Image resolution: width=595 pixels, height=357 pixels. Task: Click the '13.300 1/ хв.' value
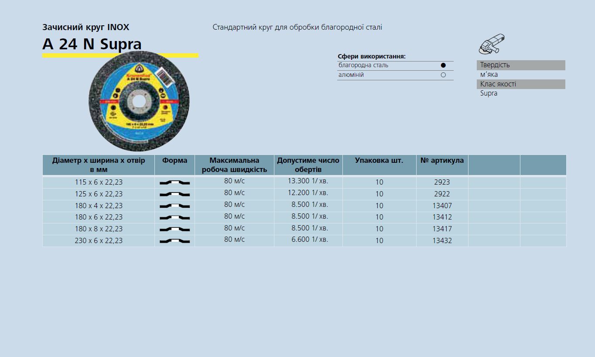(x=308, y=181)
